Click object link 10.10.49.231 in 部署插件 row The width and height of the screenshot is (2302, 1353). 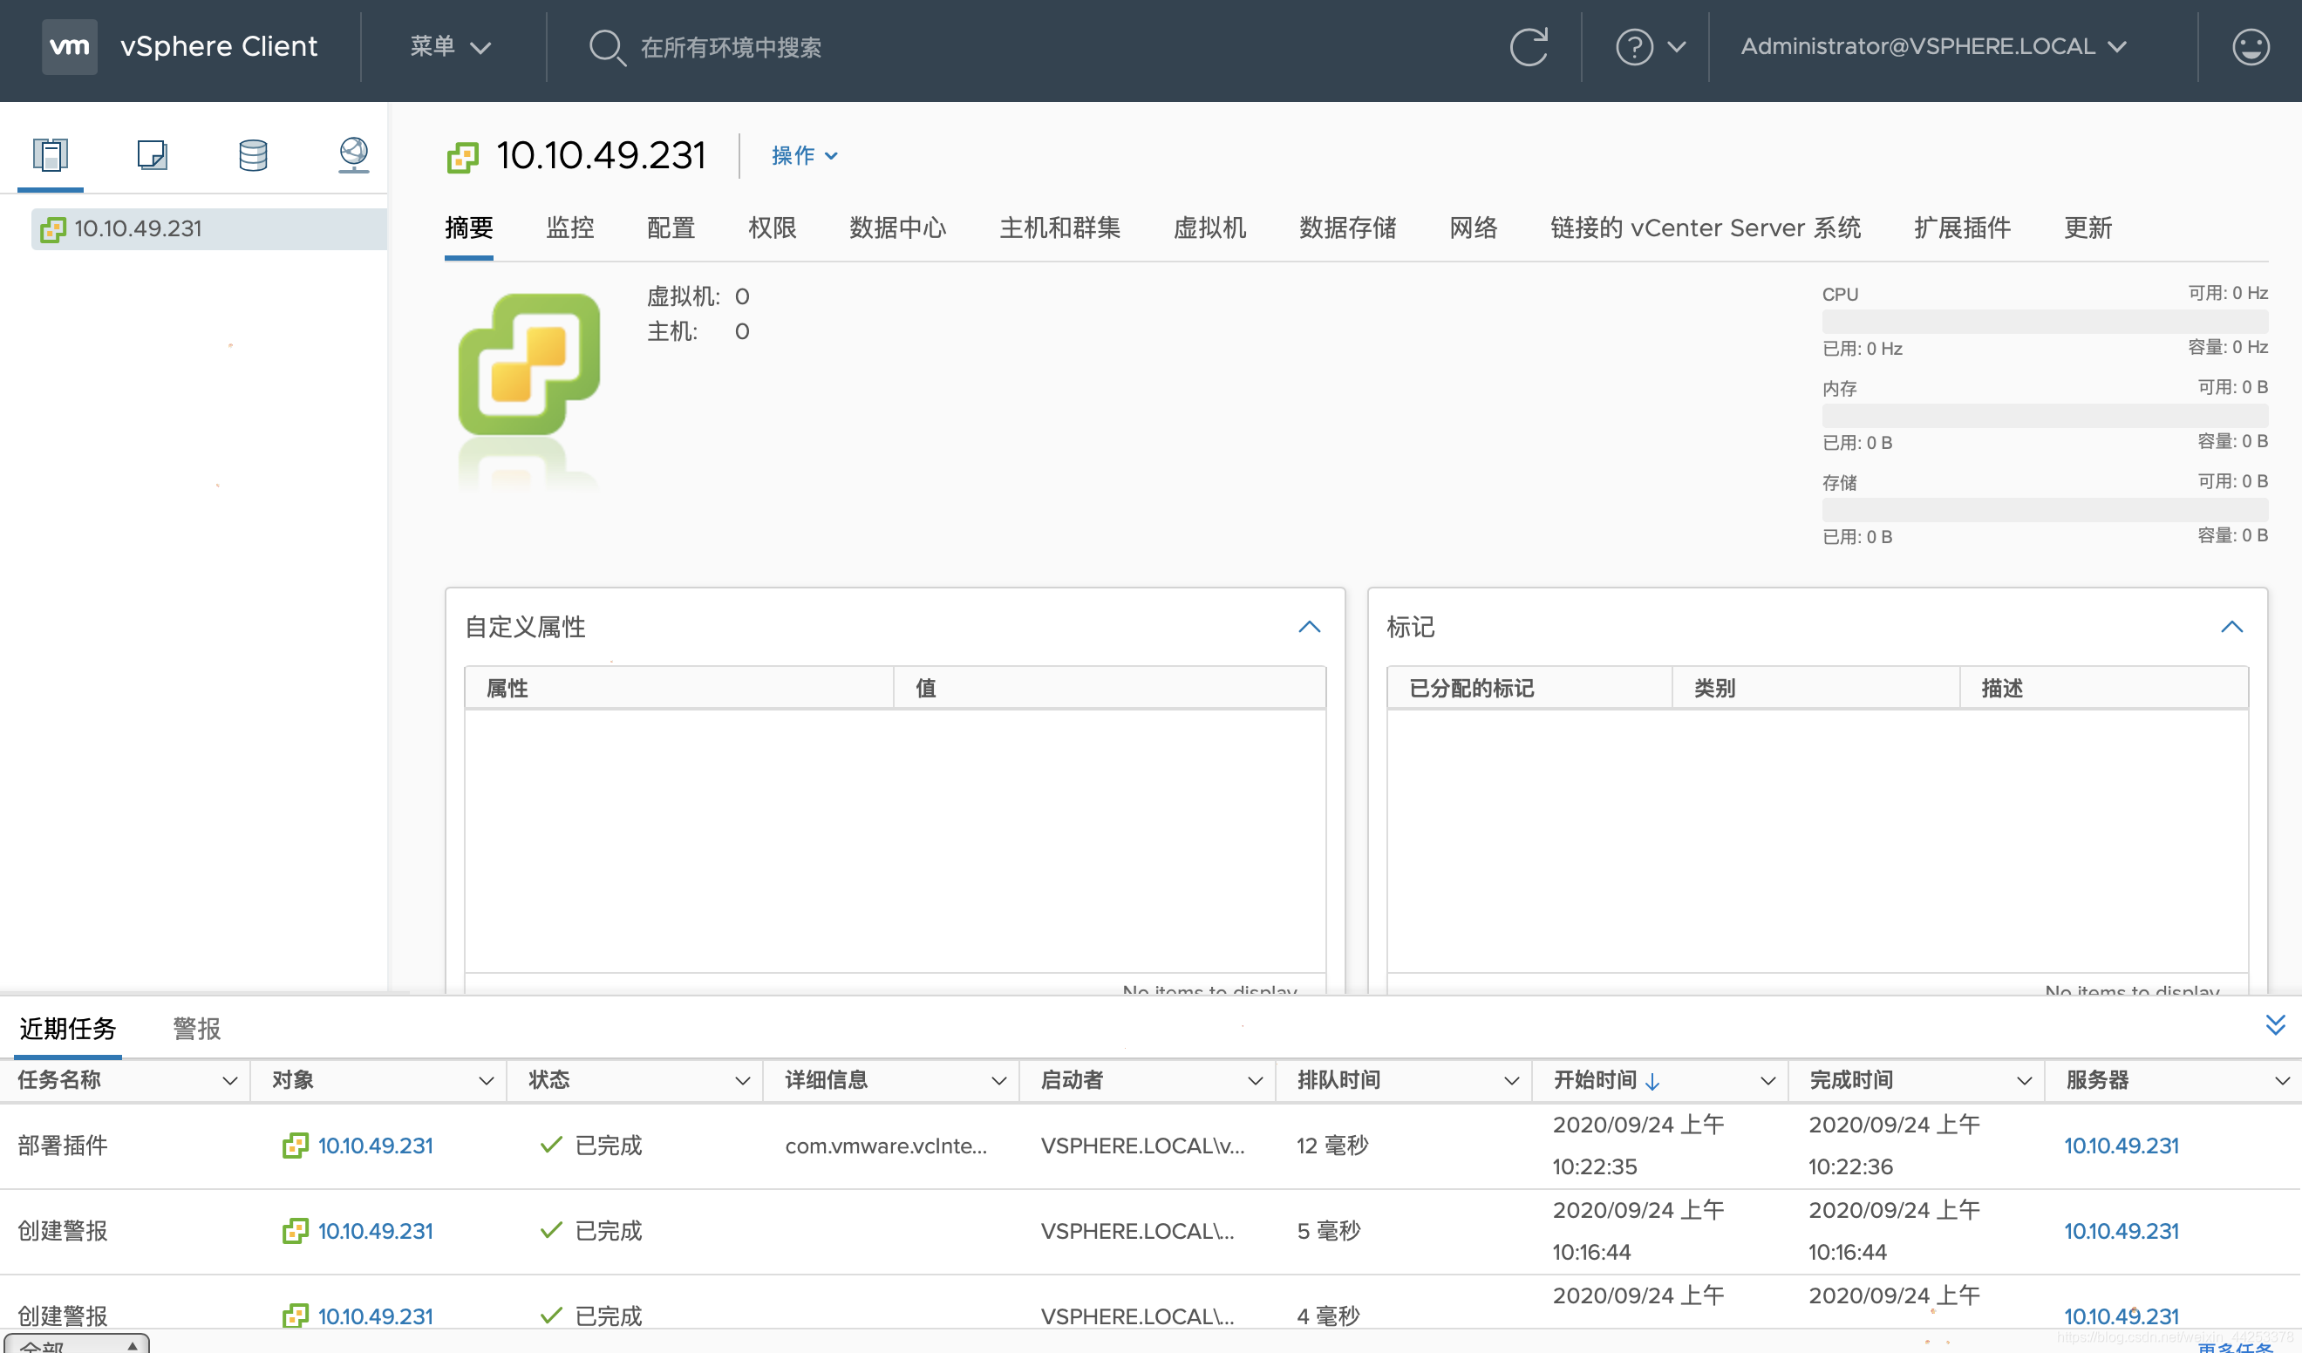point(376,1146)
